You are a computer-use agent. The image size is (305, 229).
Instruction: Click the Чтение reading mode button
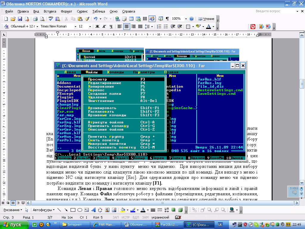(x=206, y=19)
